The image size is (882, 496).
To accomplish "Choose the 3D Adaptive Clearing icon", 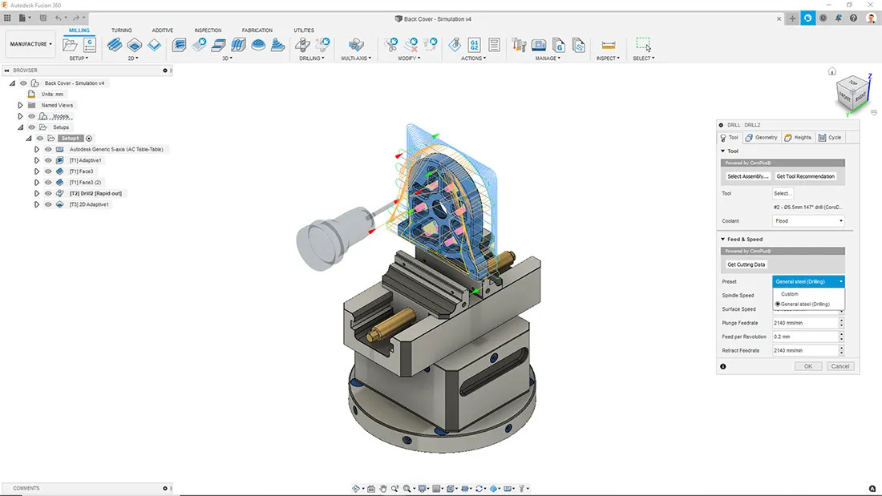I will (179, 45).
